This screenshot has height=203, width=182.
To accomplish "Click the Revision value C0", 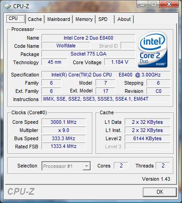I will point(158,91).
